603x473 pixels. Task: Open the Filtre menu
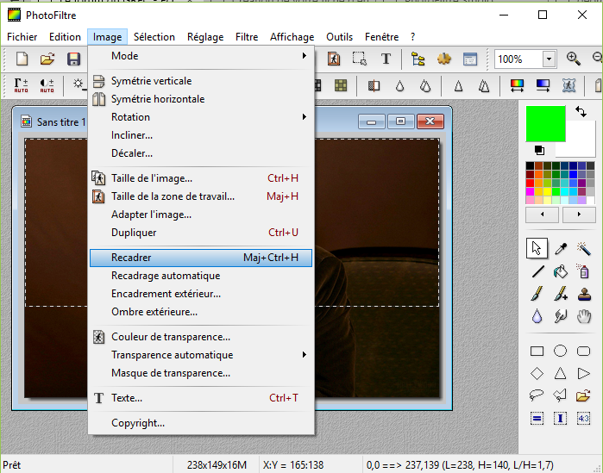coord(247,37)
